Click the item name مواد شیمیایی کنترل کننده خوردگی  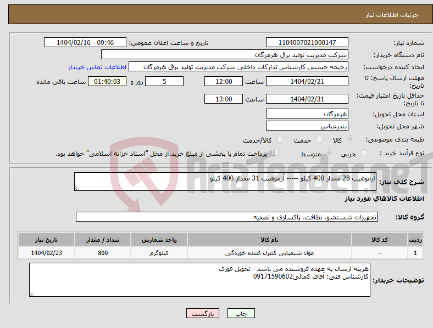pyautogui.click(x=269, y=253)
